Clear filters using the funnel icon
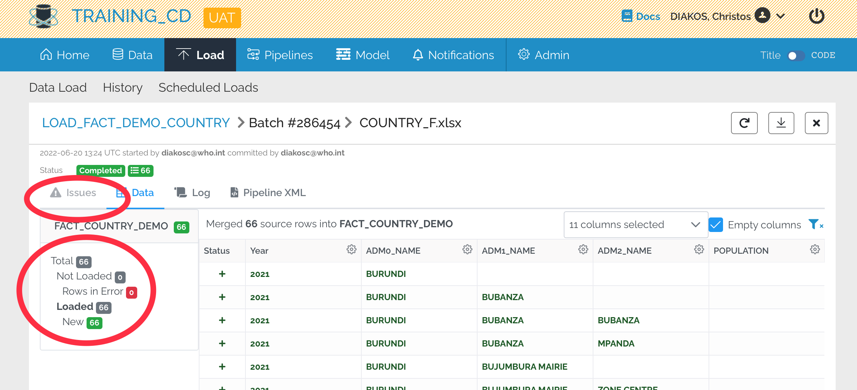 [x=815, y=225]
